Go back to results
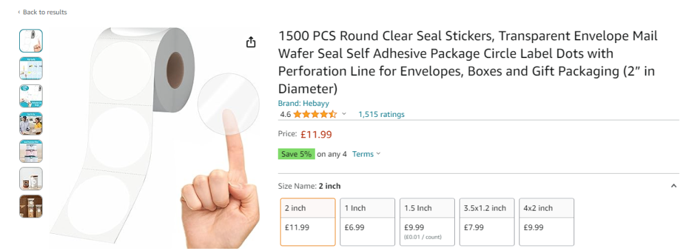Viewport: 686px width, 251px height. 43,12
